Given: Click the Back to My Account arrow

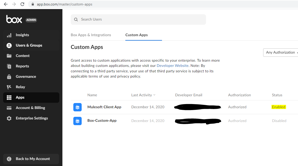Looking at the screenshot, I should point(9,159).
